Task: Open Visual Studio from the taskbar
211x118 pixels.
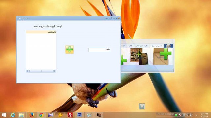Action: coord(51,115)
